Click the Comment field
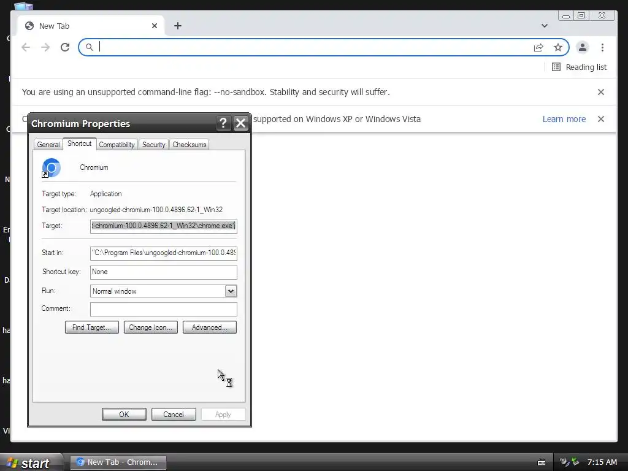This screenshot has width=628, height=471. (x=163, y=309)
